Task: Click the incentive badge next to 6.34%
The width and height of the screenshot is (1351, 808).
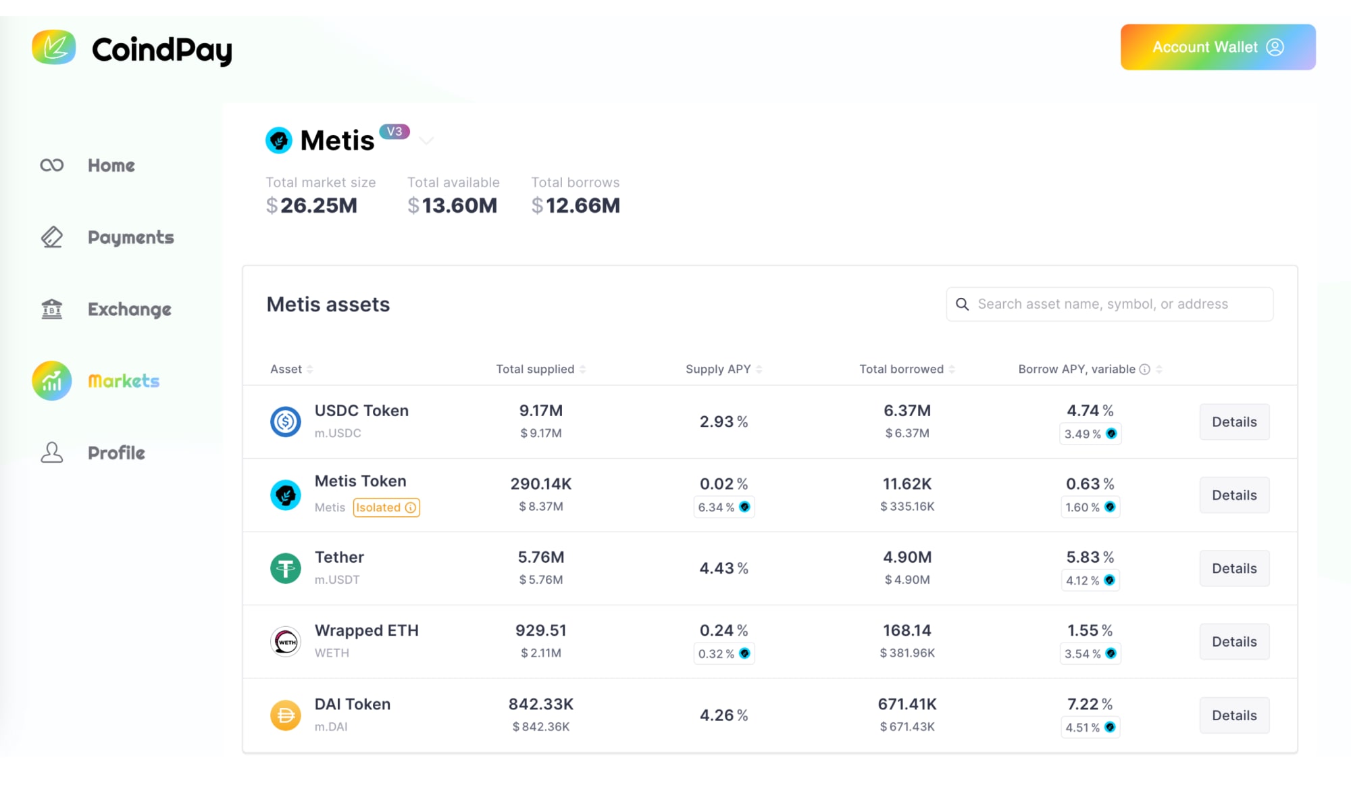Action: (x=745, y=507)
